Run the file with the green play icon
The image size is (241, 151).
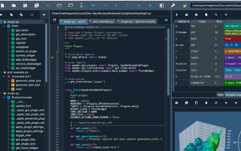point(48,6)
